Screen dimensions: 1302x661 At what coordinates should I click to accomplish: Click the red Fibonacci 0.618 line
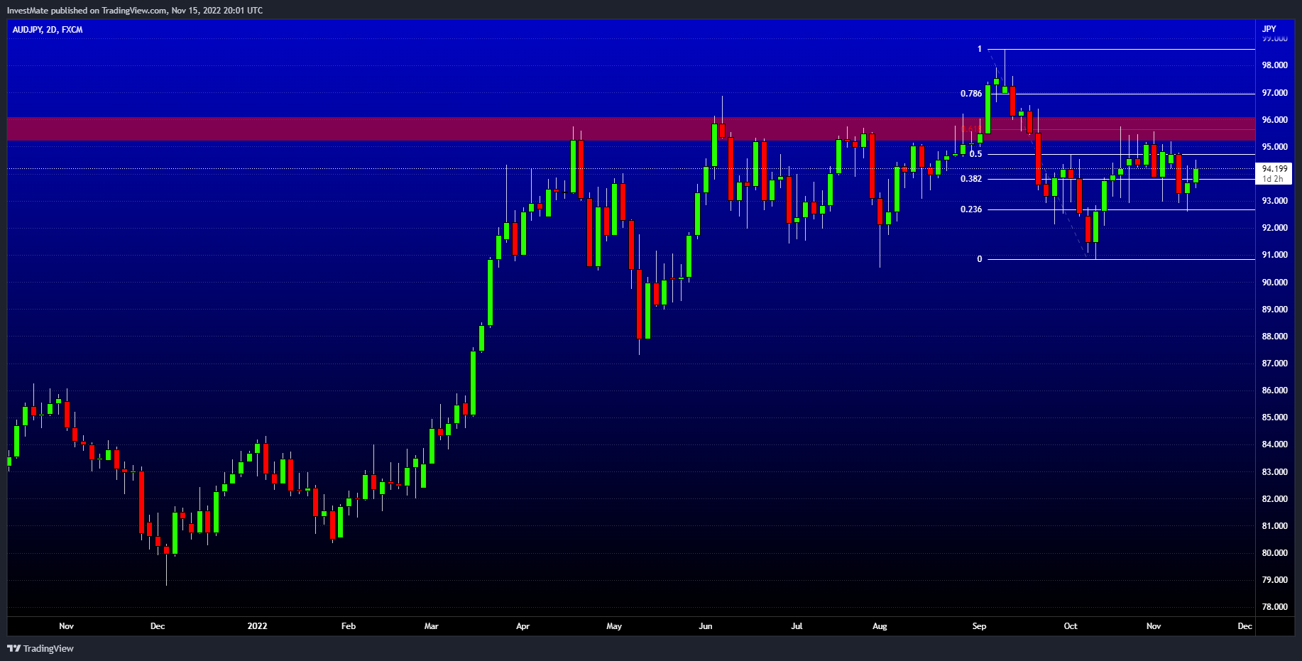pyautogui.click(x=1122, y=130)
